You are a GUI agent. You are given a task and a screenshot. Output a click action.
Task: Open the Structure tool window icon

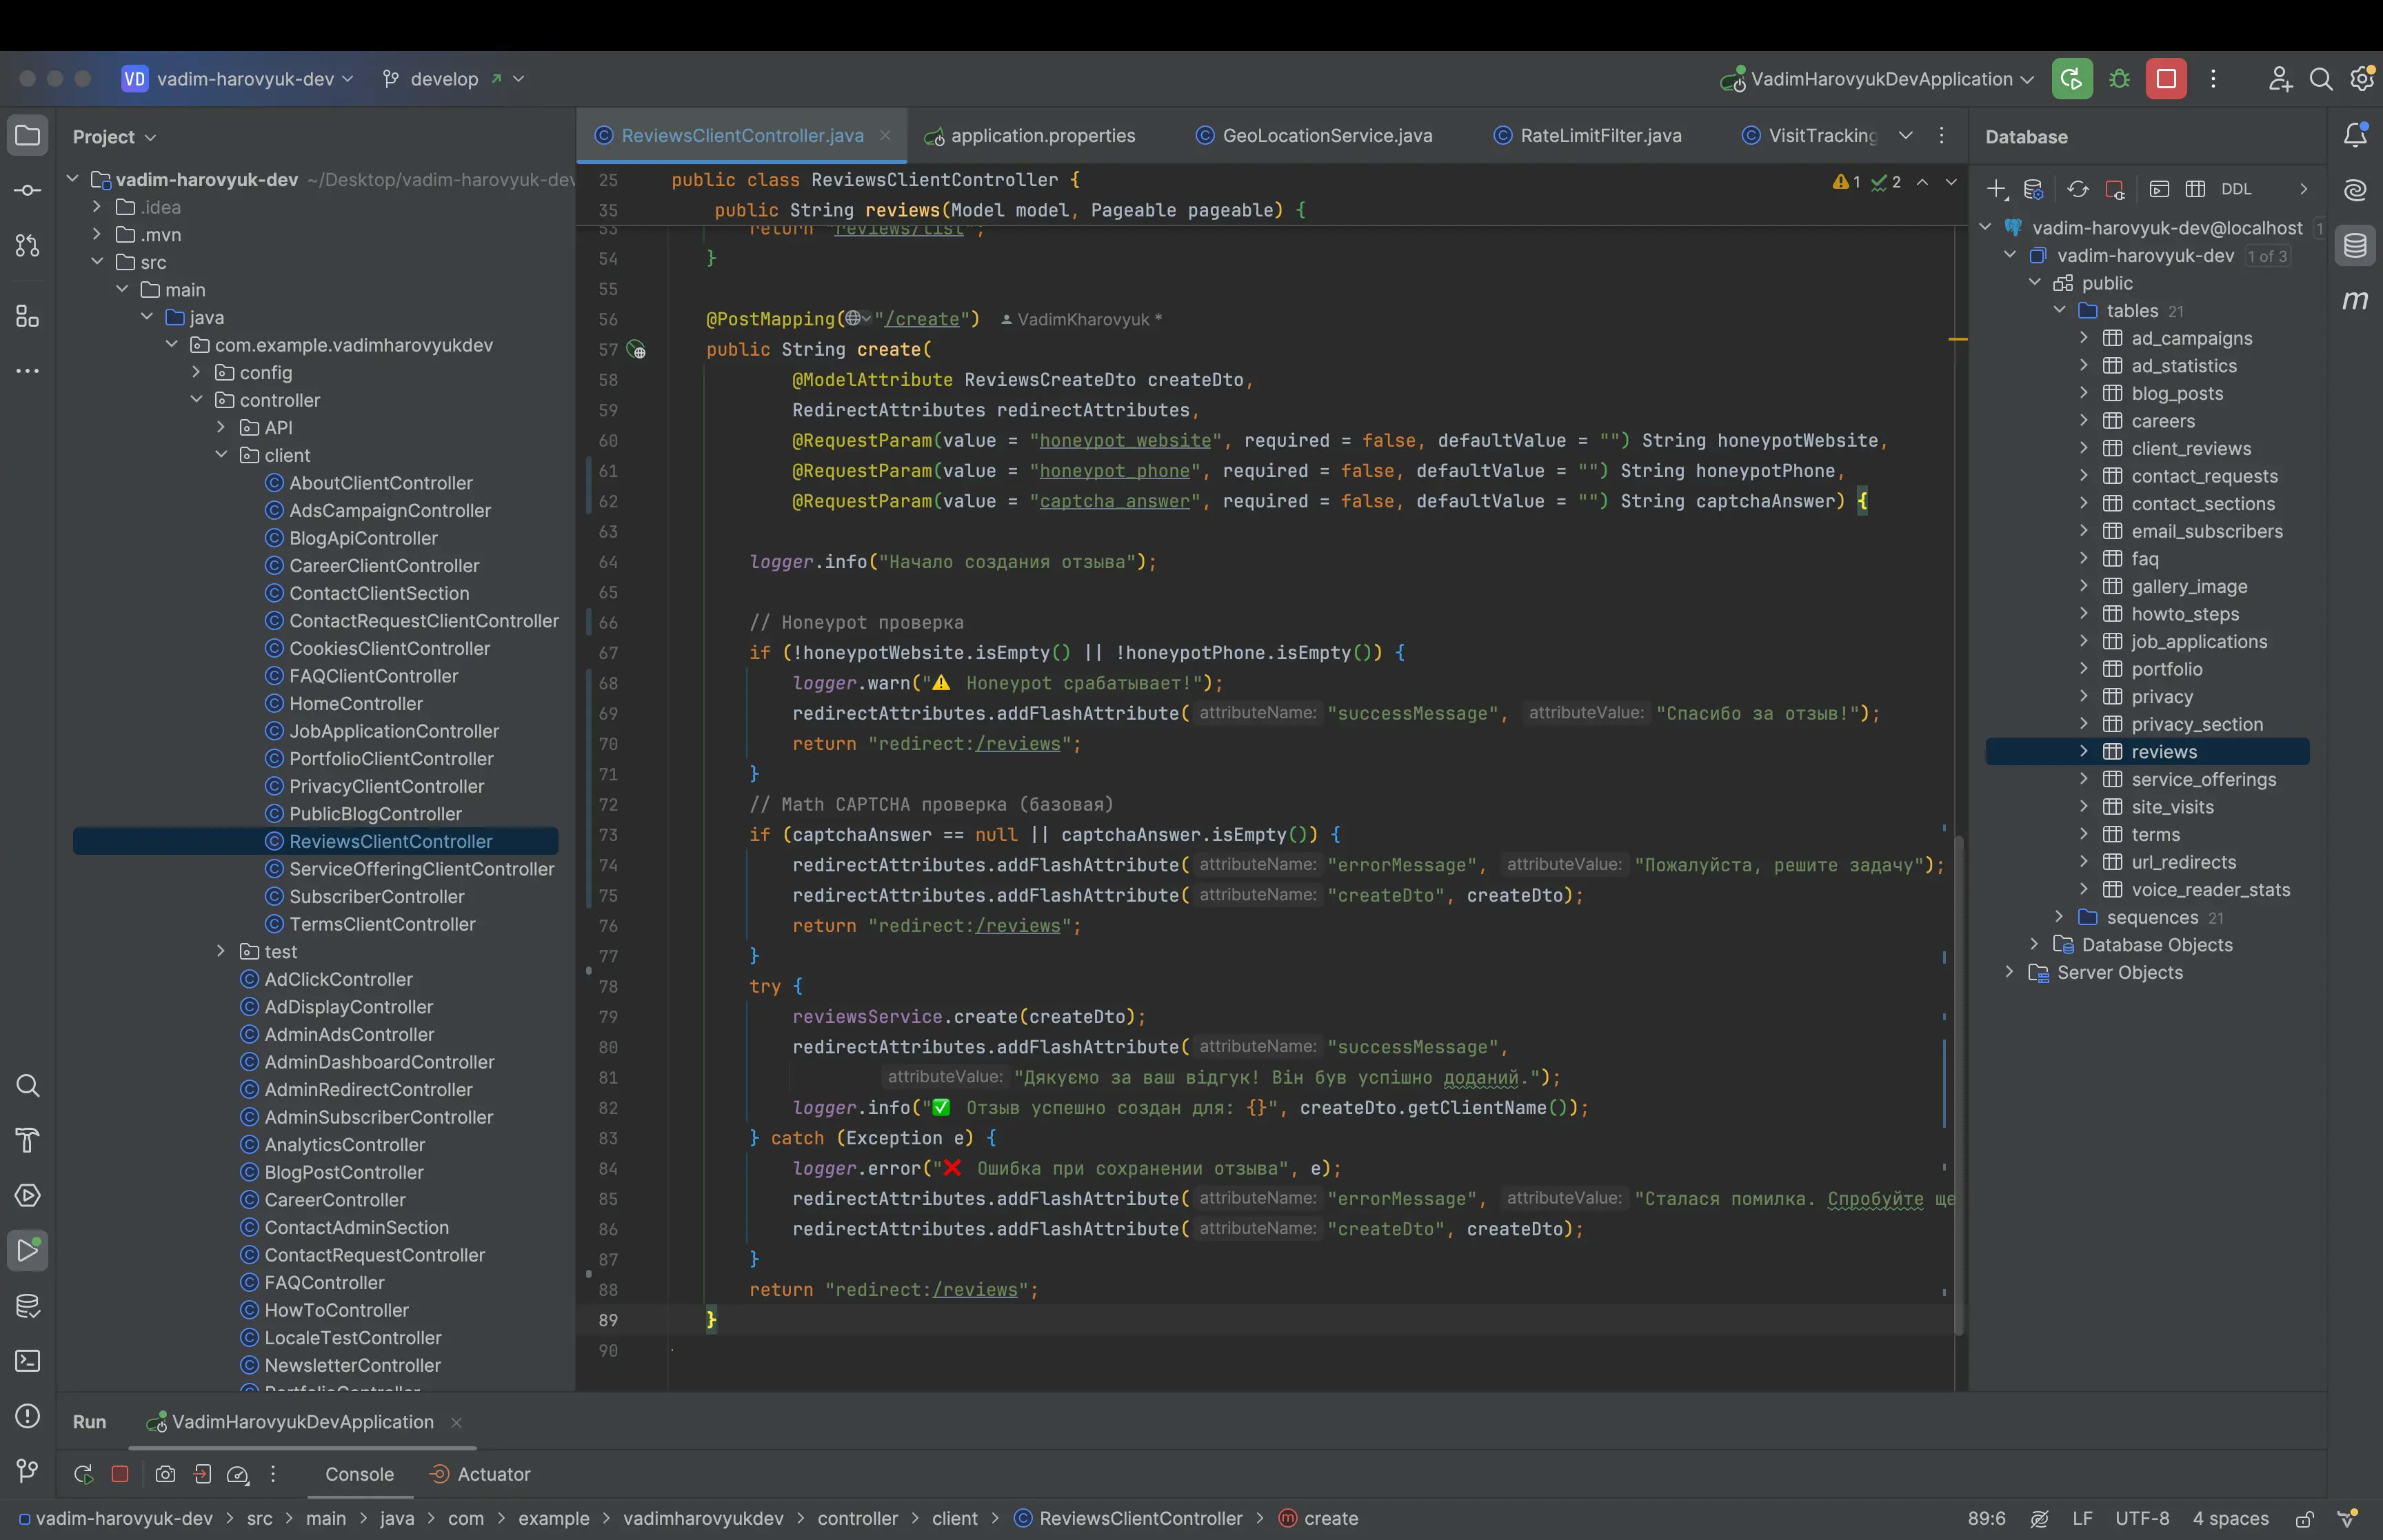click(x=28, y=317)
